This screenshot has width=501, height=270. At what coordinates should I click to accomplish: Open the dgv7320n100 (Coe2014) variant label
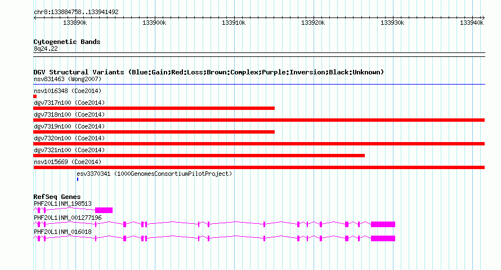point(69,138)
